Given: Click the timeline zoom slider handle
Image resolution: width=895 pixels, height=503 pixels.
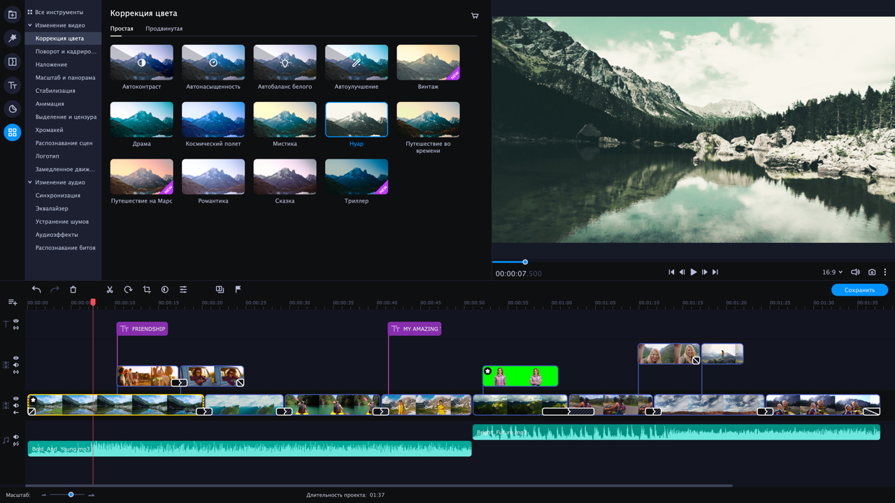Looking at the screenshot, I should click(71, 495).
